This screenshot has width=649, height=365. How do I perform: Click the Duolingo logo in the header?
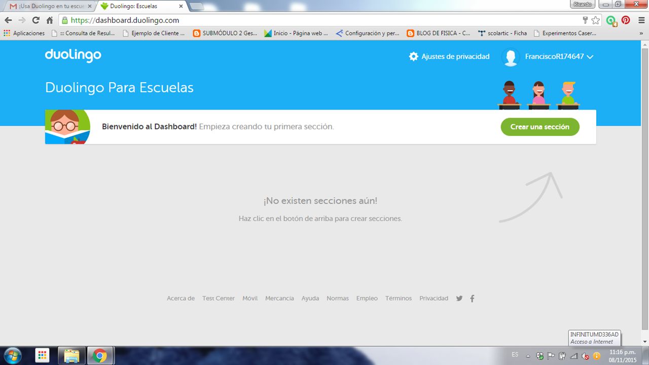pyautogui.click(x=73, y=55)
